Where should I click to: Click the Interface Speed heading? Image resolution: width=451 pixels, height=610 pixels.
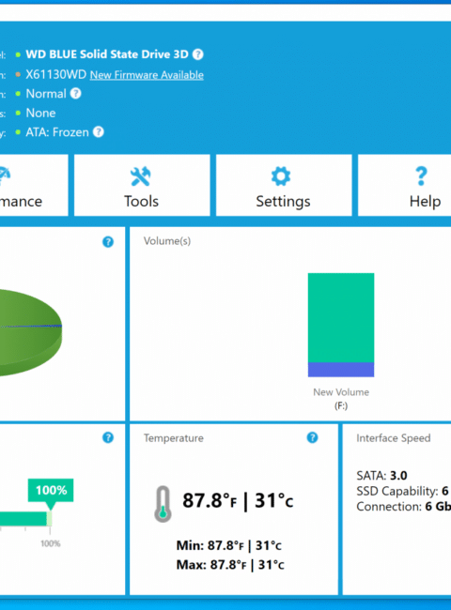394,438
